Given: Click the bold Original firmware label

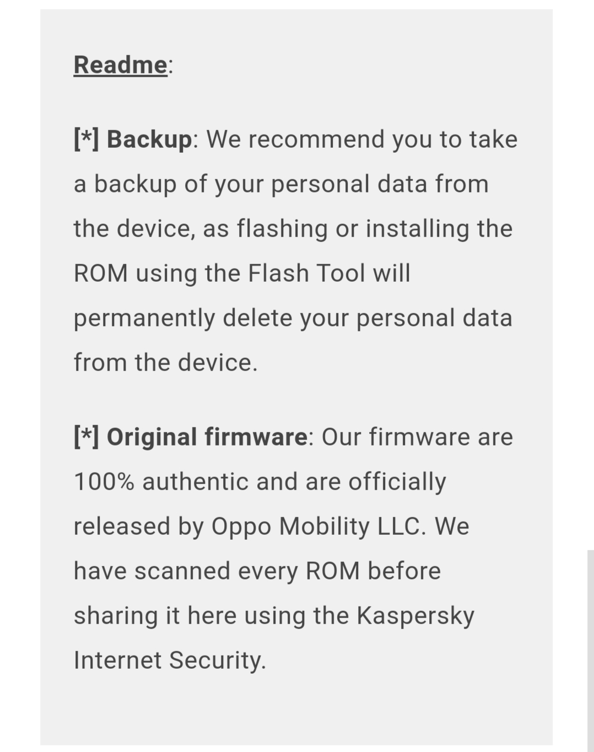Looking at the screenshot, I should point(207,437).
